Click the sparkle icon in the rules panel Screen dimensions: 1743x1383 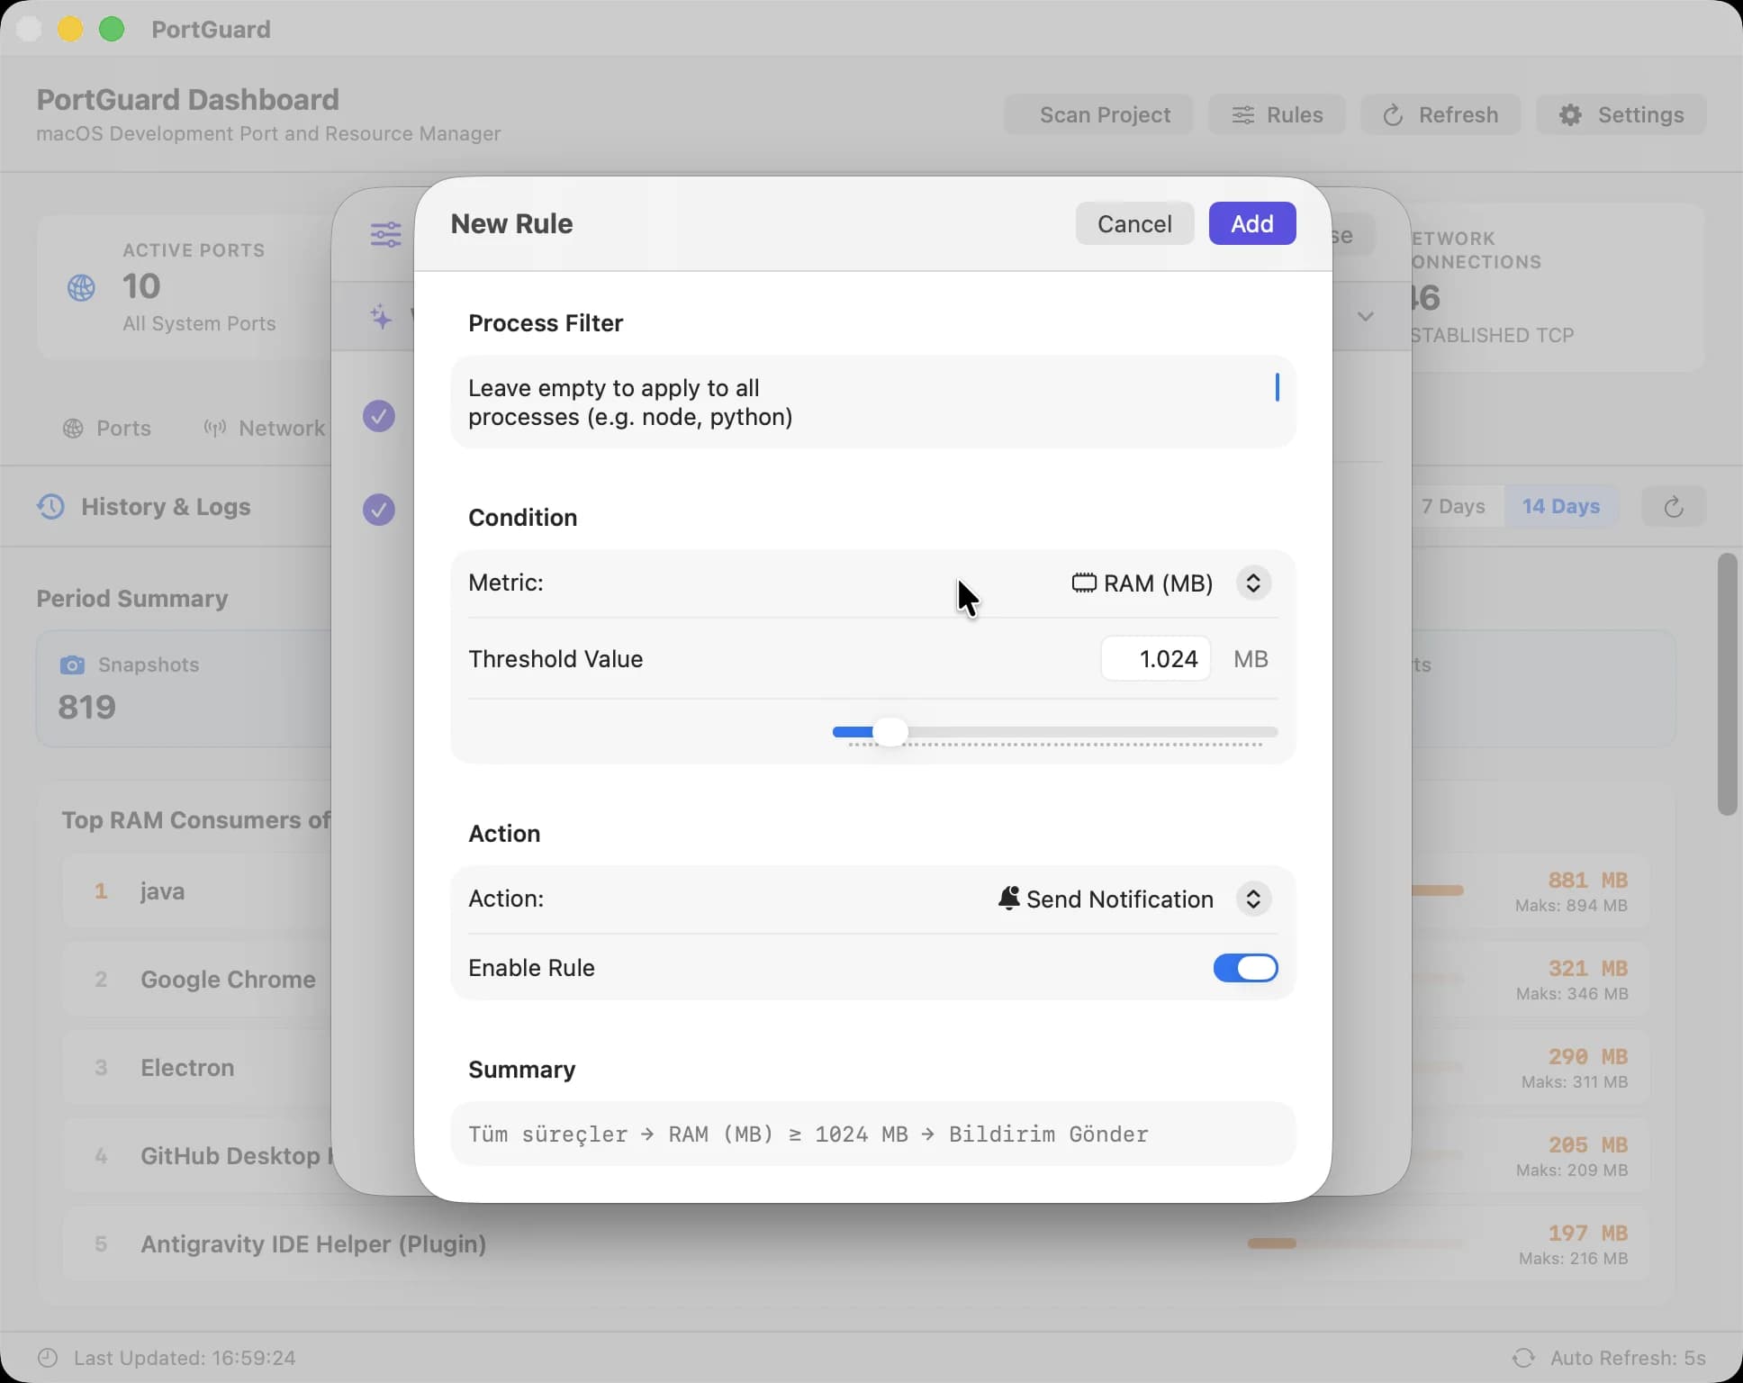pyautogui.click(x=381, y=316)
